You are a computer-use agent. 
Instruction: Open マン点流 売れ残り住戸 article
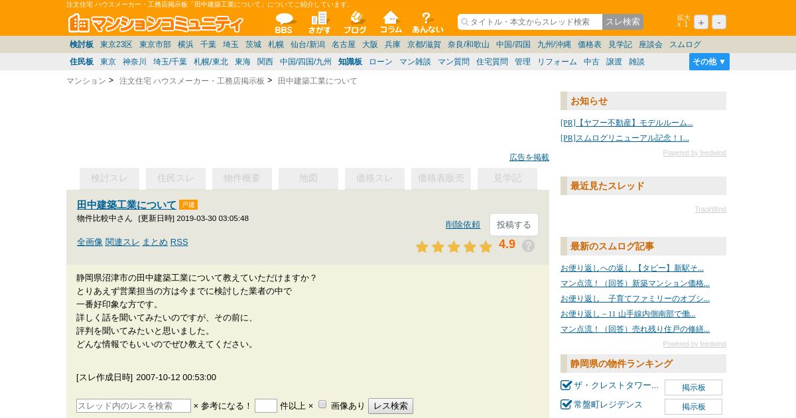[635, 329]
